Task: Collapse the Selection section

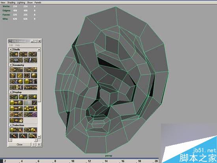Action: pyautogui.click(x=11, y=125)
